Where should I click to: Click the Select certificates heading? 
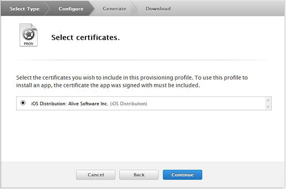point(86,37)
